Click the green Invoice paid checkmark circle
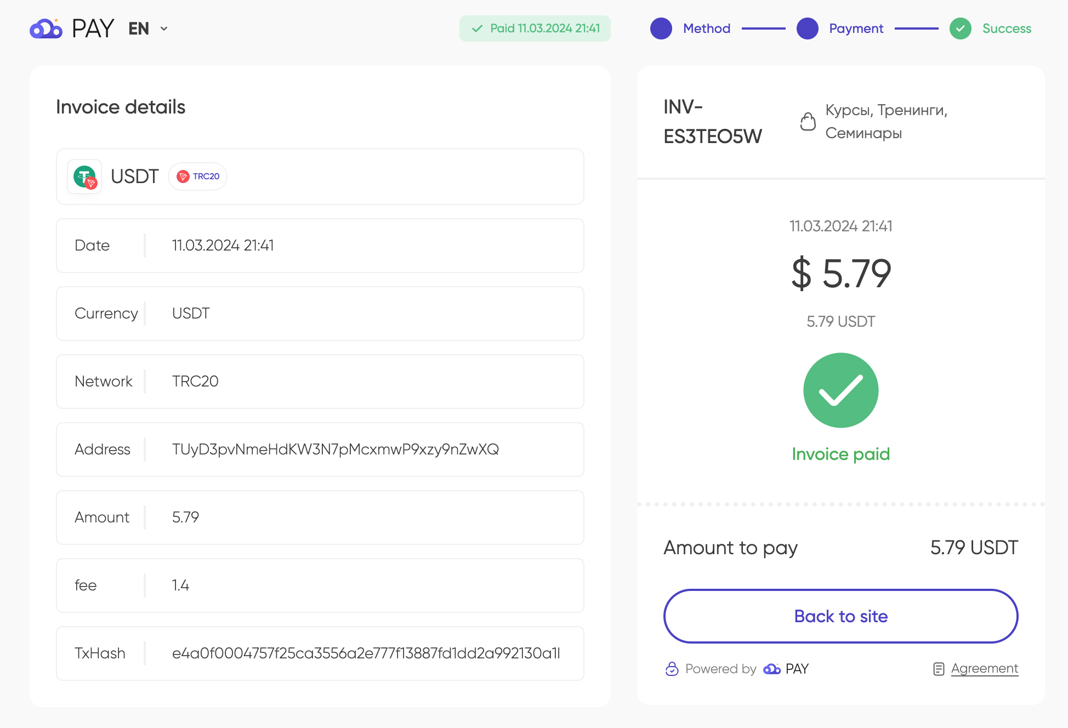The height and width of the screenshot is (728, 1068). click(840, 390)
